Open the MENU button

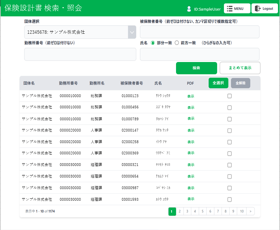point(237,9)
